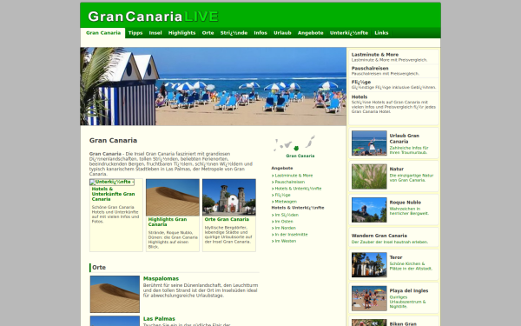Screen dimensions: 521x326
Task: Open the Insel menu item
Action: click(155, 33)
